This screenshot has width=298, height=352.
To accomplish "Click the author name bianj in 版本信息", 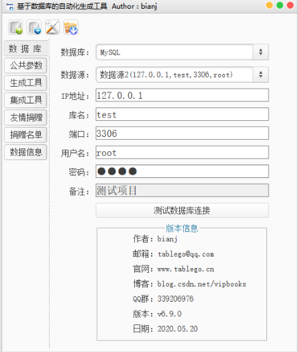I will coord(167,239).
